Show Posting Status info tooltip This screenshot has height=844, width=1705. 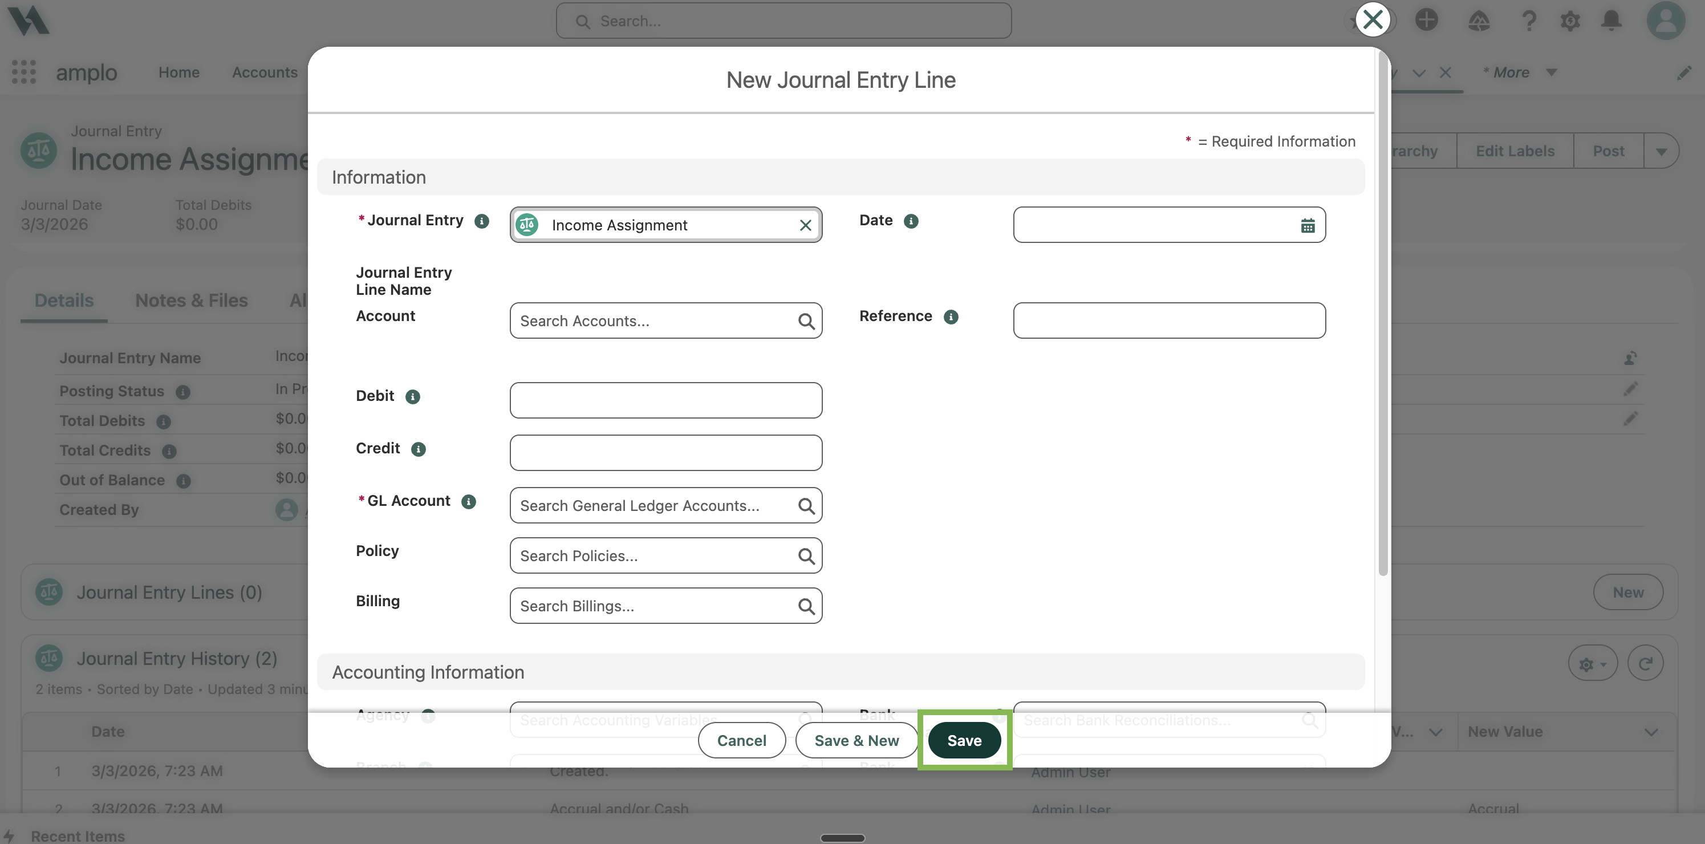(x=182, y=392)
